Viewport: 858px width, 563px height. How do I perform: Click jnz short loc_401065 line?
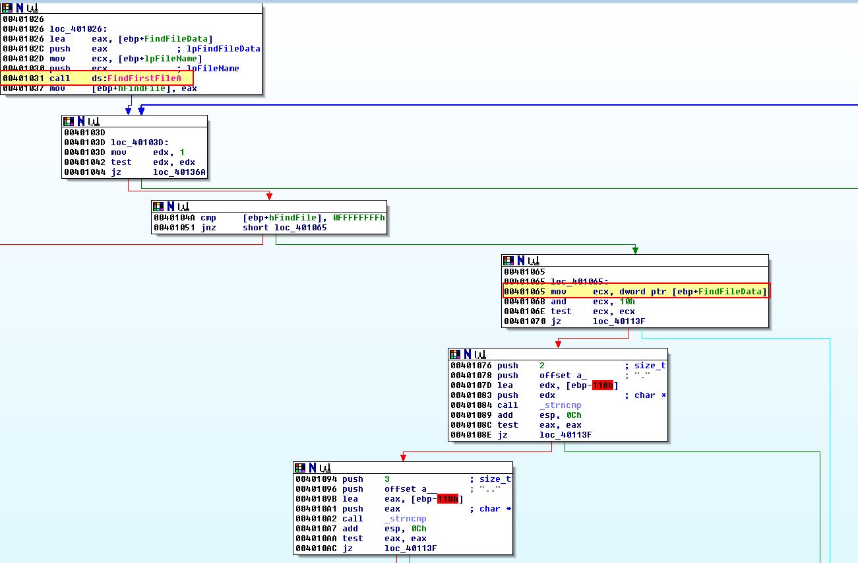pyautogui.click(x=240, y=227)
